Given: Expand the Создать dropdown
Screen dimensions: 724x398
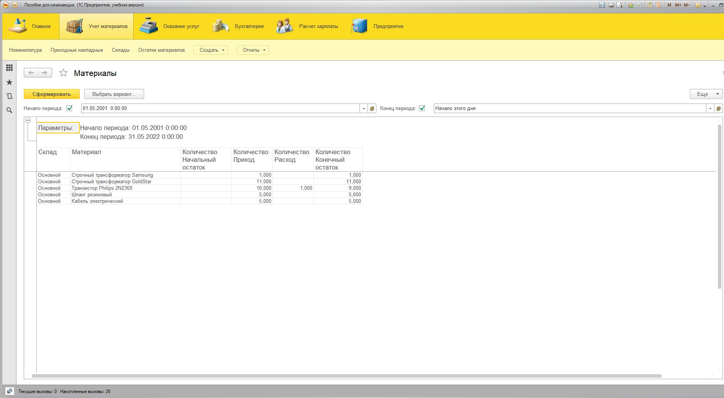Looking at the screenshot, I should pyautogui.click(x=211, y=50).
